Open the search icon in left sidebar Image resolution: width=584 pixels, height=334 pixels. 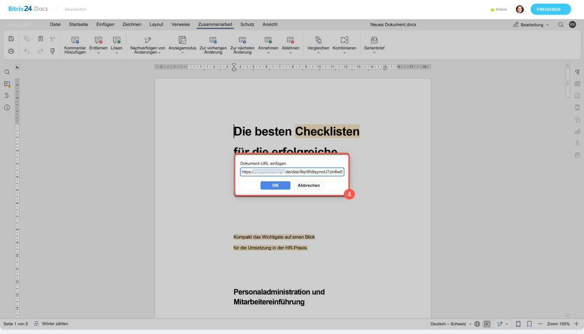(7, 72)
